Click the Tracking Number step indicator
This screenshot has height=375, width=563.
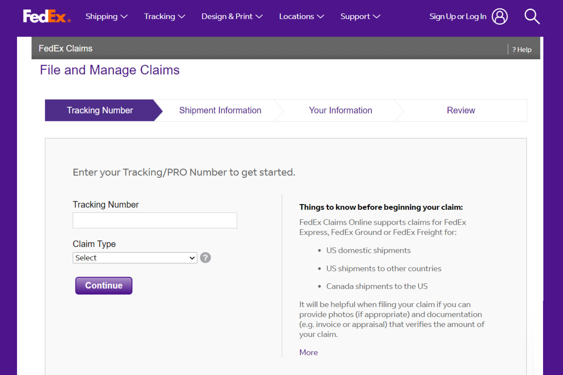point(100,110)
